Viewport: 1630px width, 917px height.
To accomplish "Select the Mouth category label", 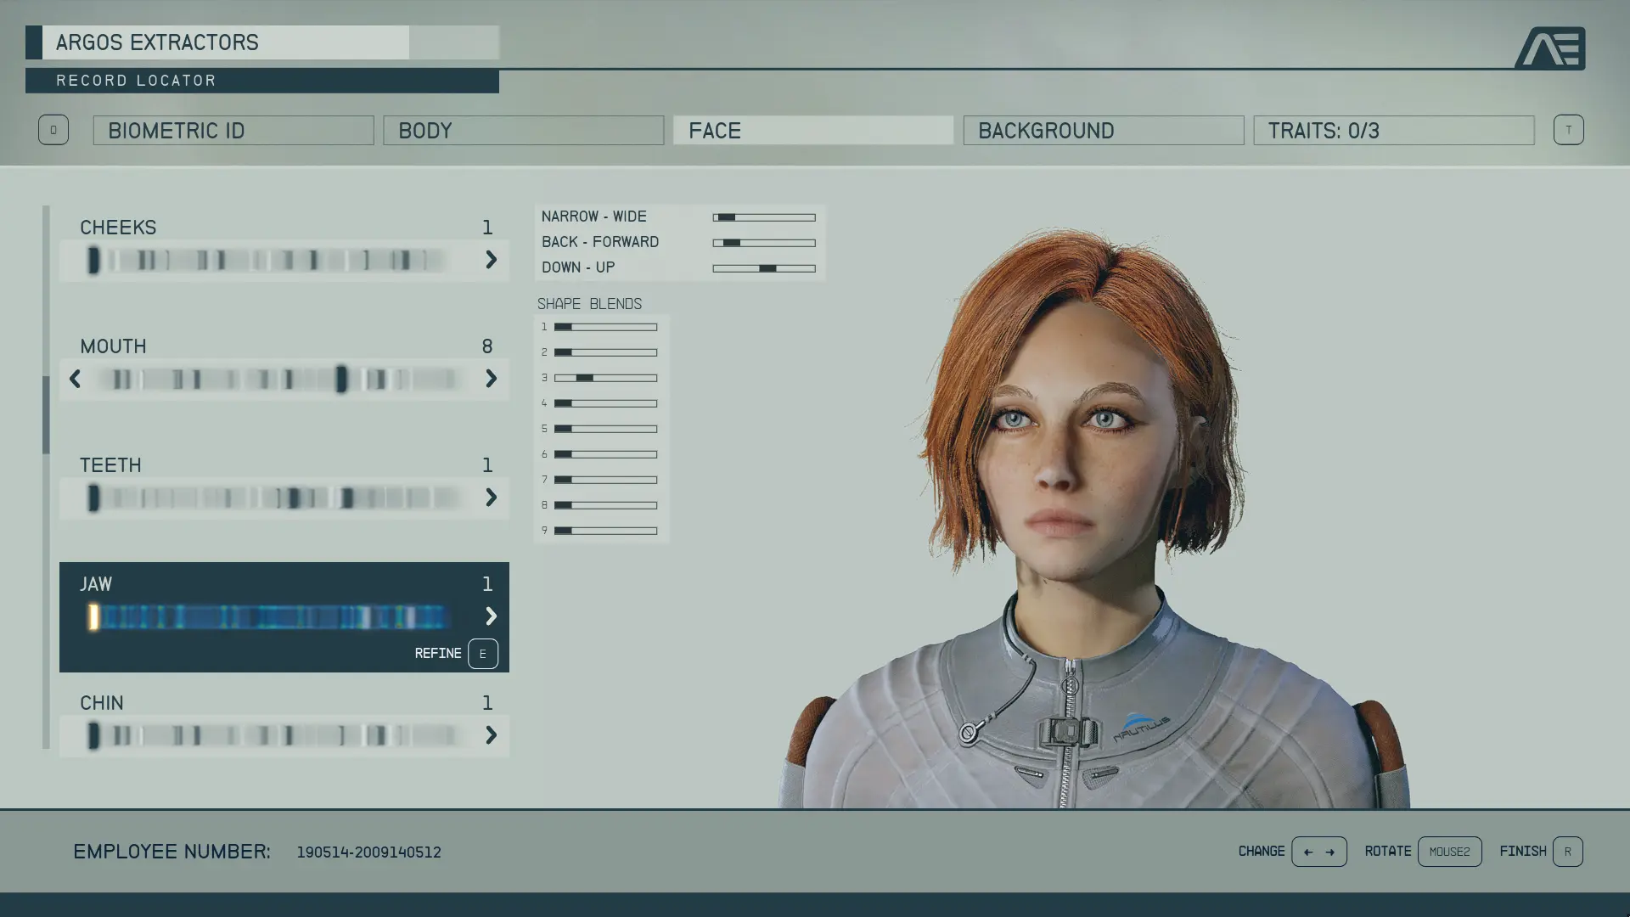I will [x=113, y=346].
